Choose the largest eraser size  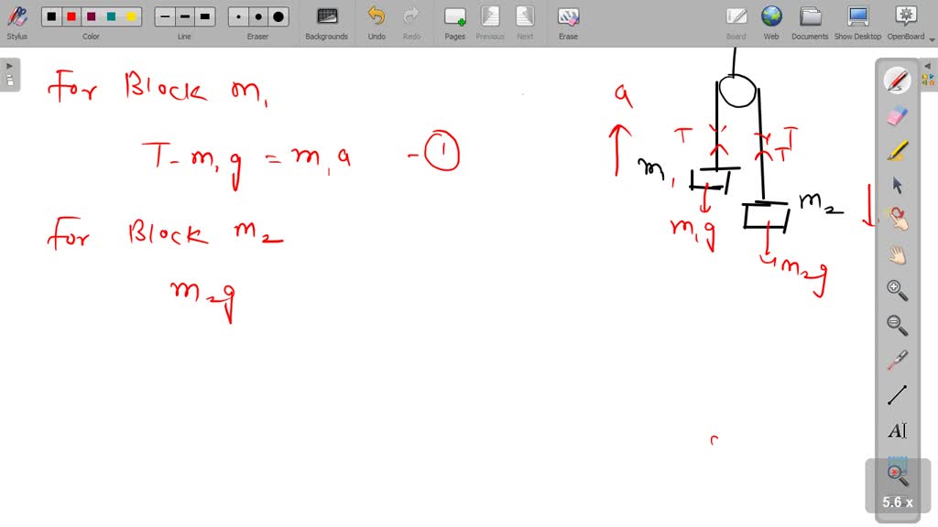pos(278,16)
